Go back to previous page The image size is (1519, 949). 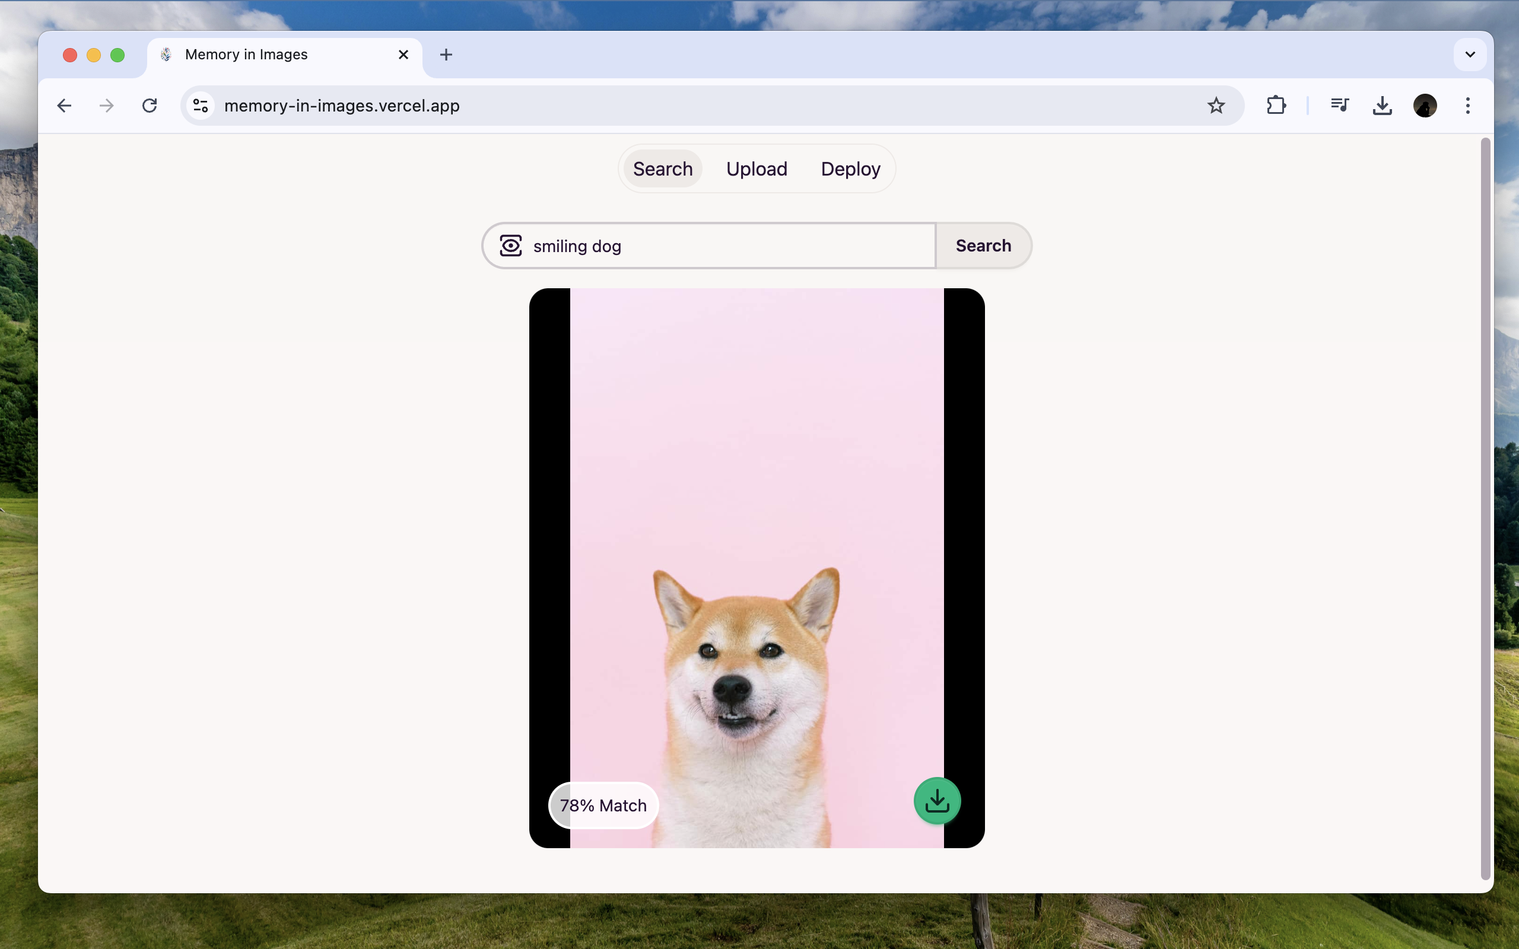64,106
